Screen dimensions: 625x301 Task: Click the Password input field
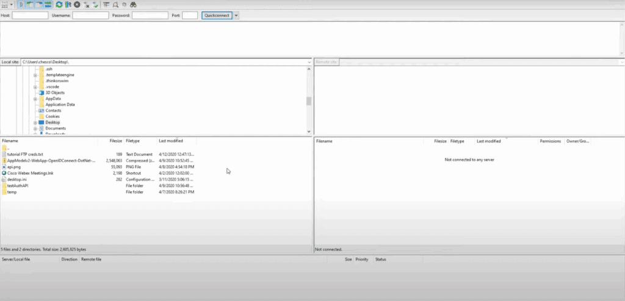click(150, 15)
